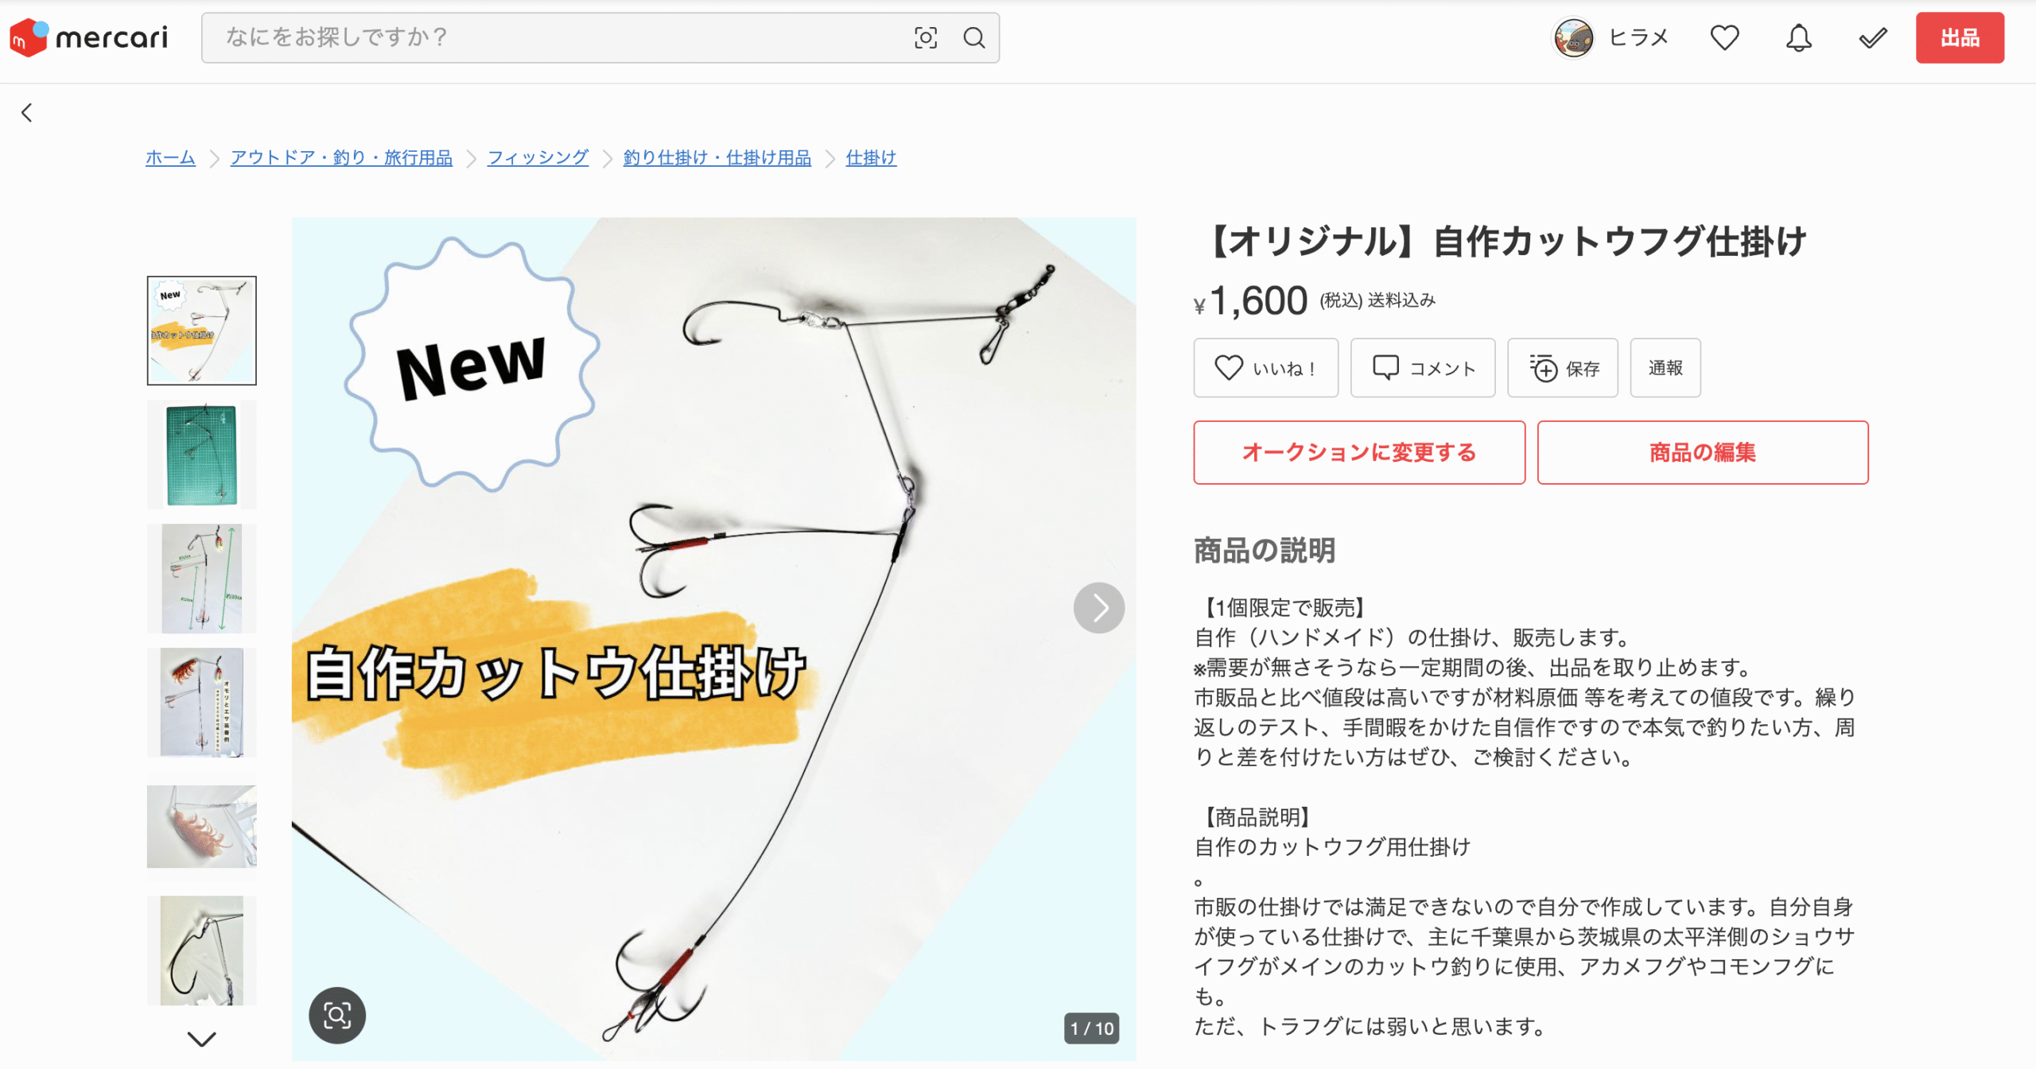Open the to-do checkmark icon
Viewport: 2036px width, 1069px height.
click(x=1873, y=37)
